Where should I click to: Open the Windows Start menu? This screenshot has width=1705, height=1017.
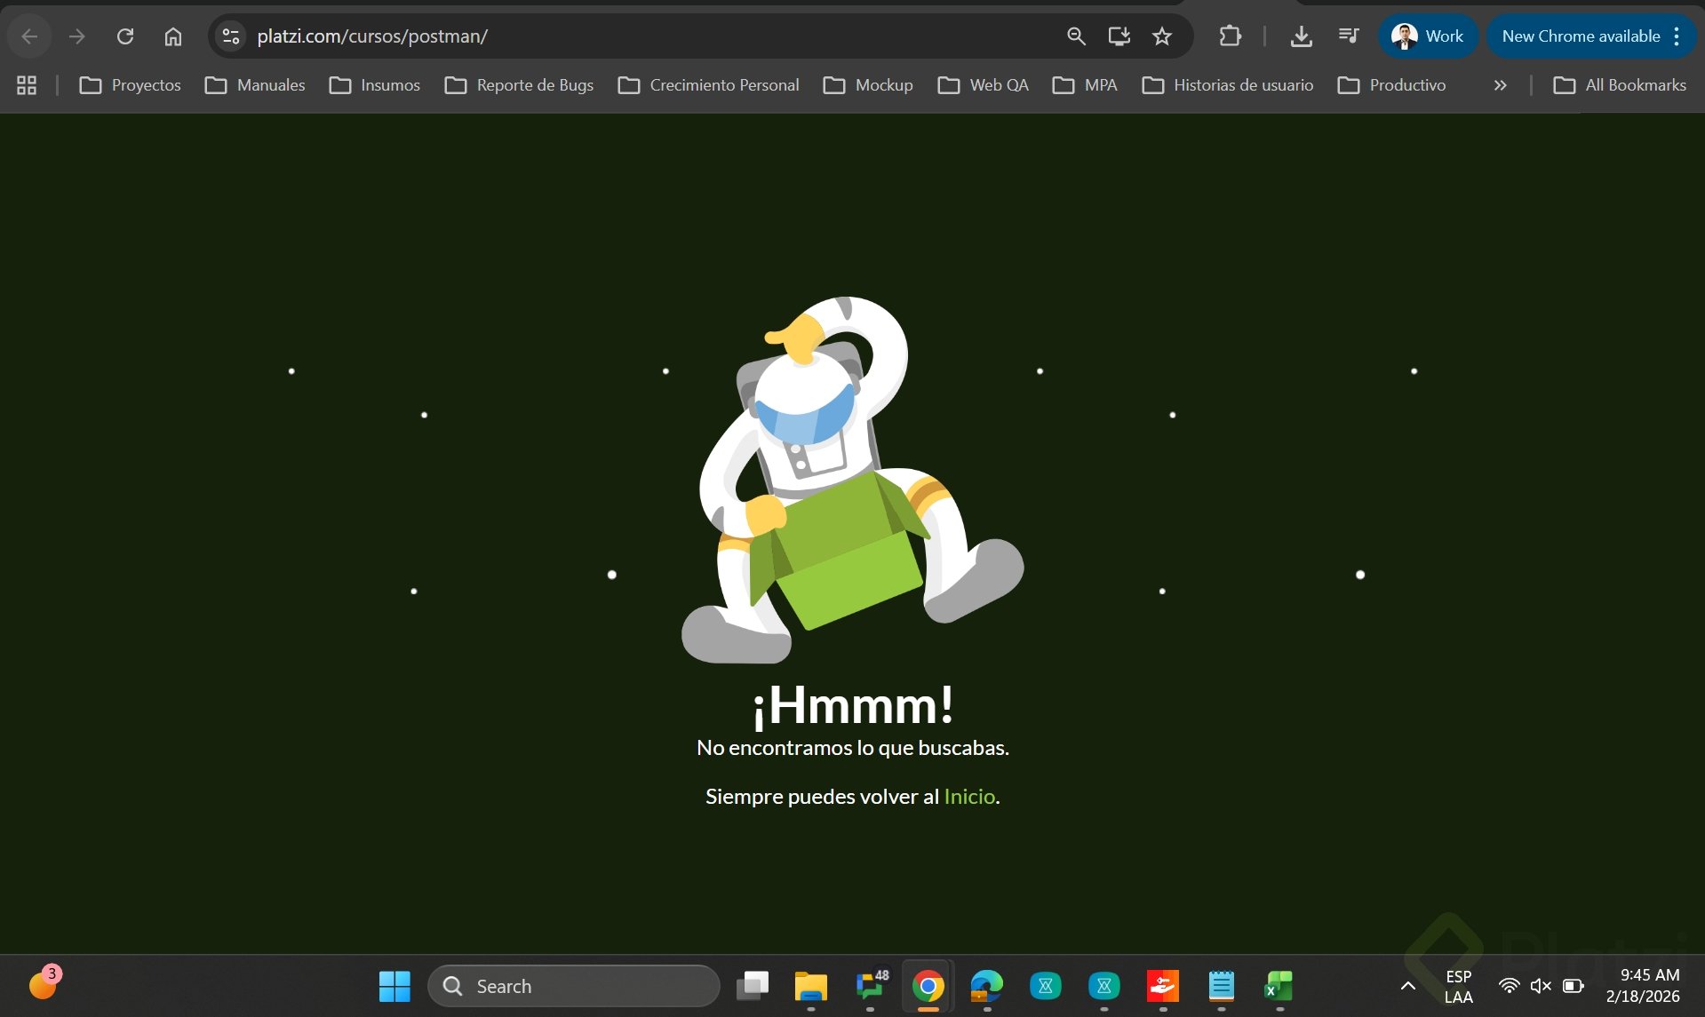click(x=394, y=986)
